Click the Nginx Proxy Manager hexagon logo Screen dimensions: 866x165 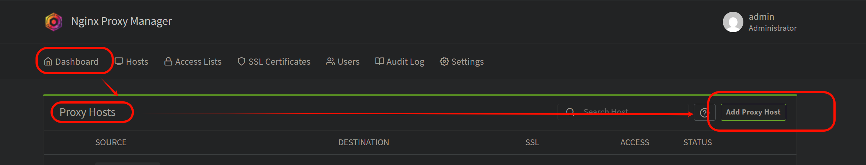54,22
